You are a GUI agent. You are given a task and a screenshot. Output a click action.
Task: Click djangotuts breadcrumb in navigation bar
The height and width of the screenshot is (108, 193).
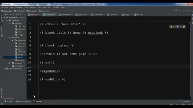pos(7,11)
